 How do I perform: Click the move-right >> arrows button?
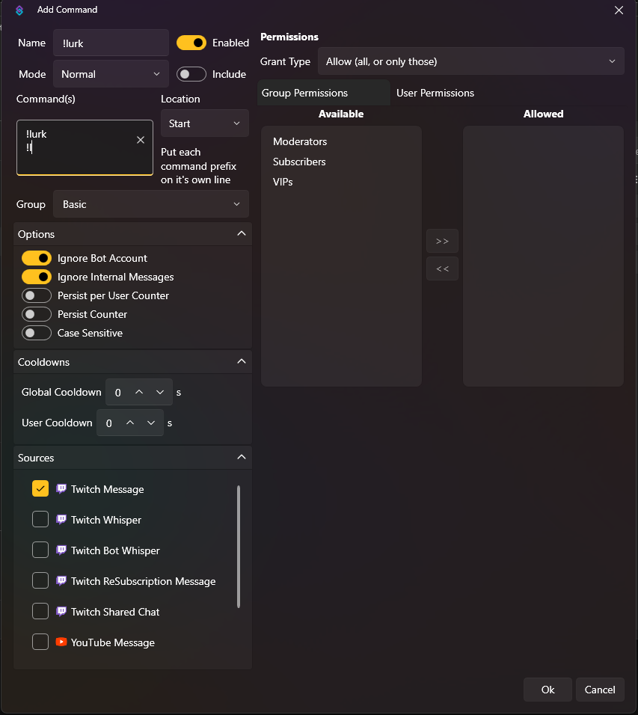click(442, 241)
